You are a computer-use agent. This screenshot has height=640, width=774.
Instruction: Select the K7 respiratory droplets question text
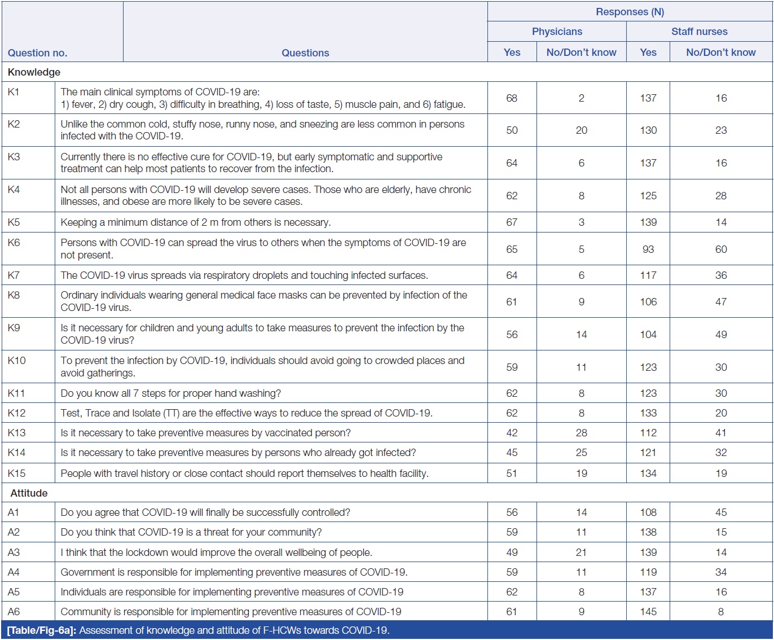244,275
